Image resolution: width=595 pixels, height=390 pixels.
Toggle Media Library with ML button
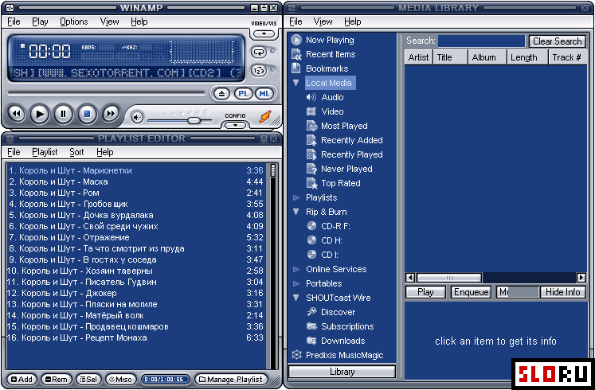pyautogui.click(x=264, y=94)
